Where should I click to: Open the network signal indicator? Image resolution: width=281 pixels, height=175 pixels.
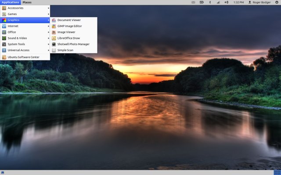point(218,2)
